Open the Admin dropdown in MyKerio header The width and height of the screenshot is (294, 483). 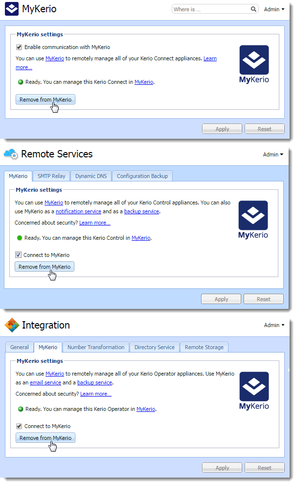coord(274,9)
